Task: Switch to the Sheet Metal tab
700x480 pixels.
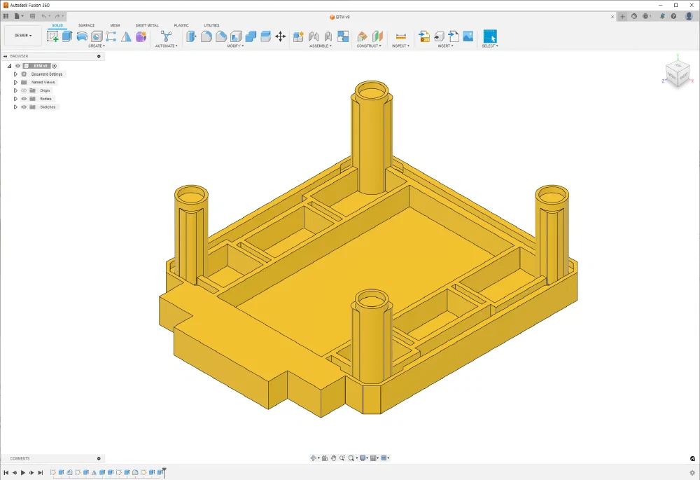Action: 147,25
